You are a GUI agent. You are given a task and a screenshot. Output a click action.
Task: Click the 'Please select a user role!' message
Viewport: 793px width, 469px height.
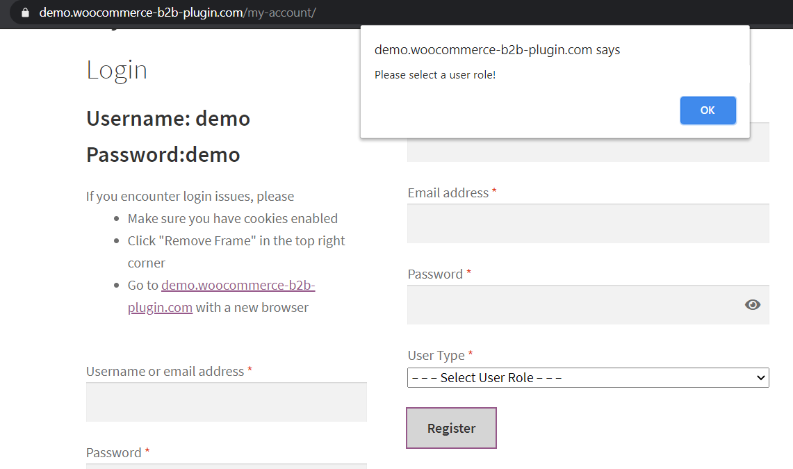pos(435,75)
